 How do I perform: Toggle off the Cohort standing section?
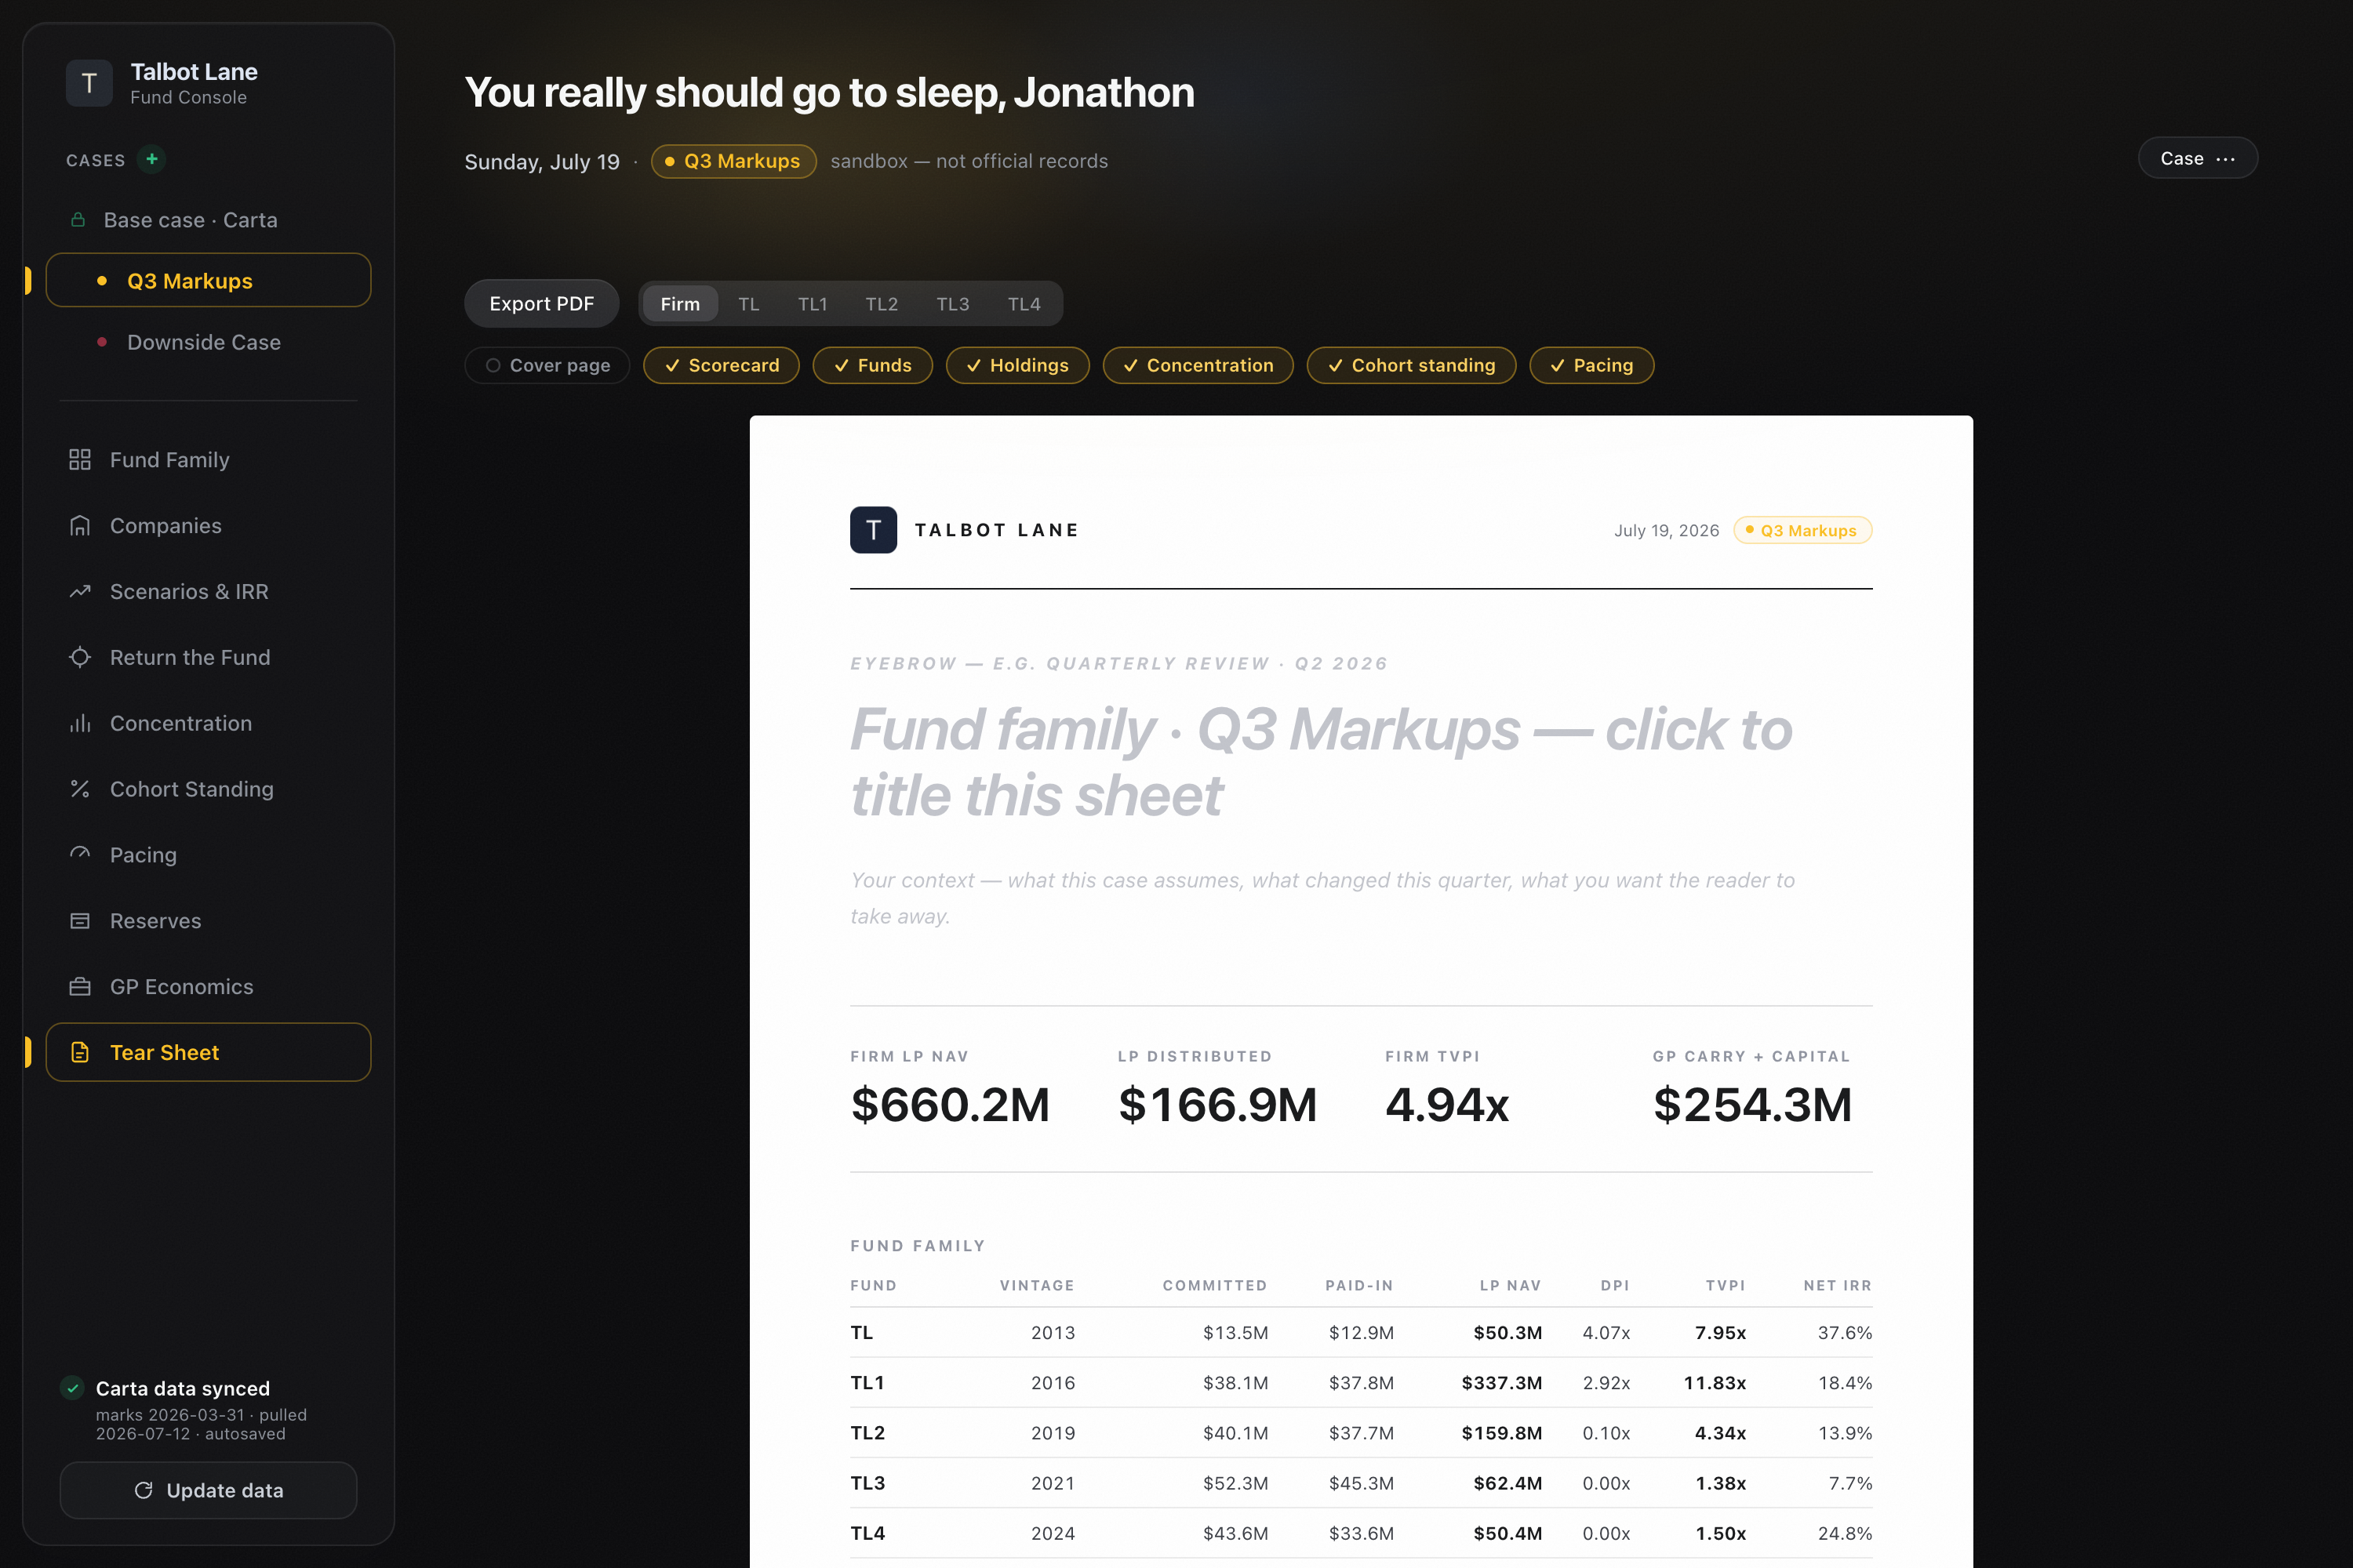pos(1412,365)
